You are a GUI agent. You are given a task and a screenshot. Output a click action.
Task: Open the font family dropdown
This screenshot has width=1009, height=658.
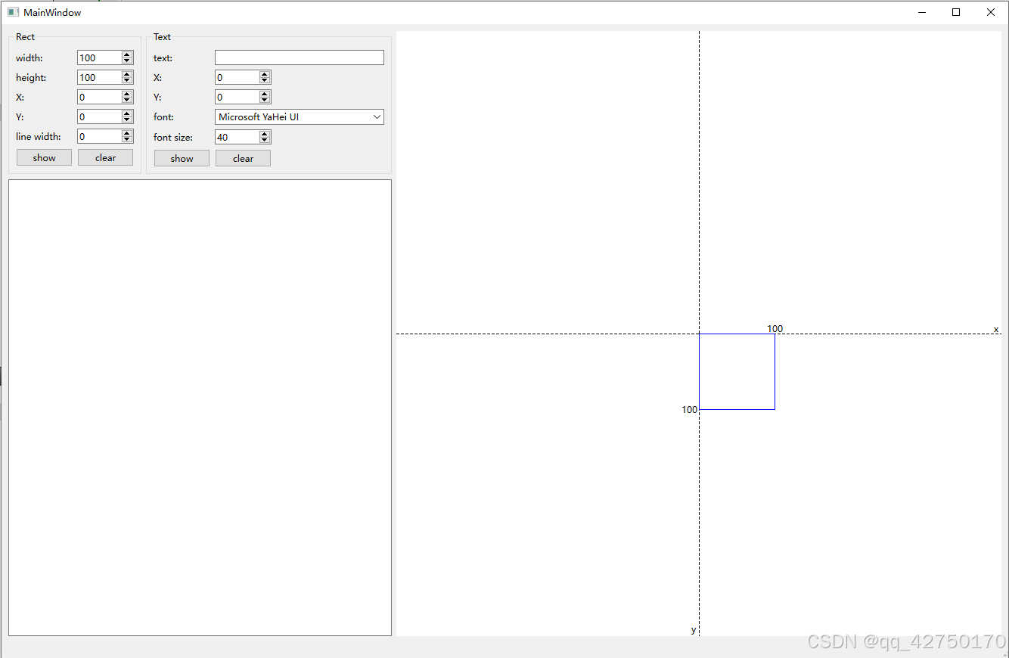(377, 116)
